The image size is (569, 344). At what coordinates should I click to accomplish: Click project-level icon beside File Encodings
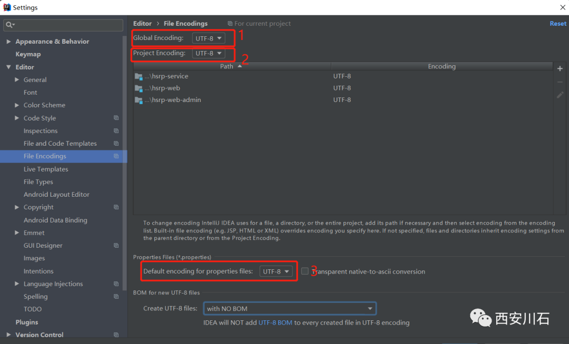pos(116,156)
